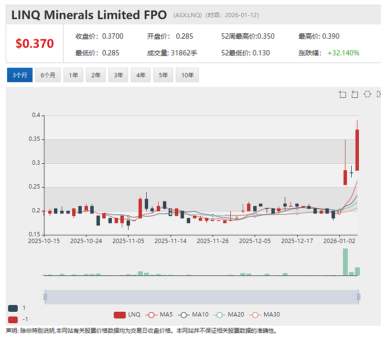
Task: Click the green +32.140% change value
Action: coord(344,53)
